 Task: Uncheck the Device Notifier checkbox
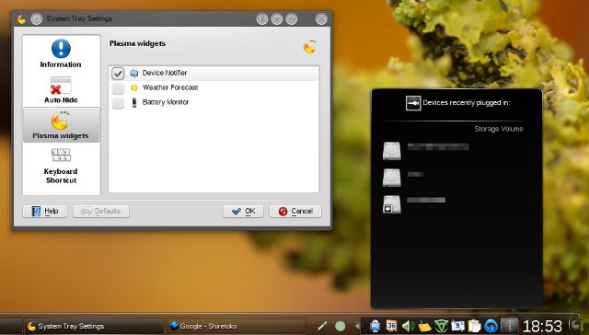(x=118, y=74)
